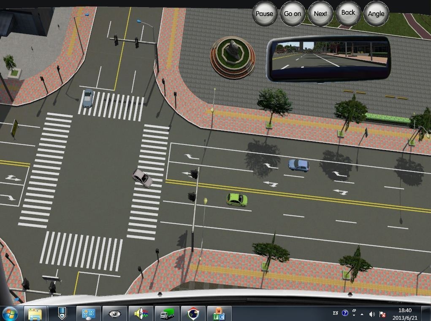This screenshot has width=431, height=321.
Task: Show hidden system tray icons
Action: point(362,314)
